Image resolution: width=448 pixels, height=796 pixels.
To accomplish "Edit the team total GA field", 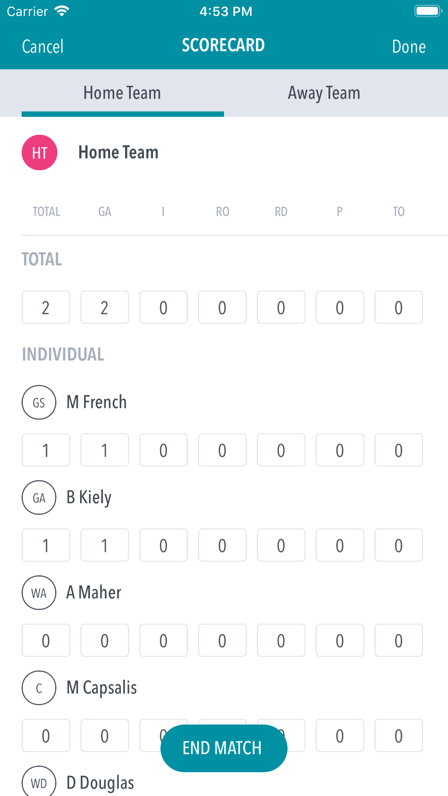I will point(104,308).
